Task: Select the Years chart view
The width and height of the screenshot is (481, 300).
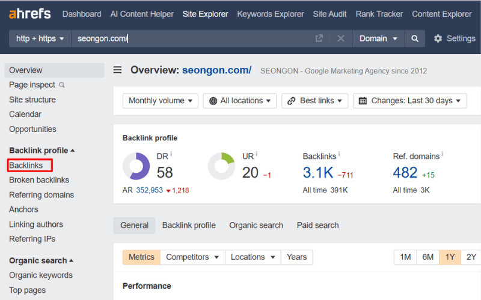Action: 296,257
